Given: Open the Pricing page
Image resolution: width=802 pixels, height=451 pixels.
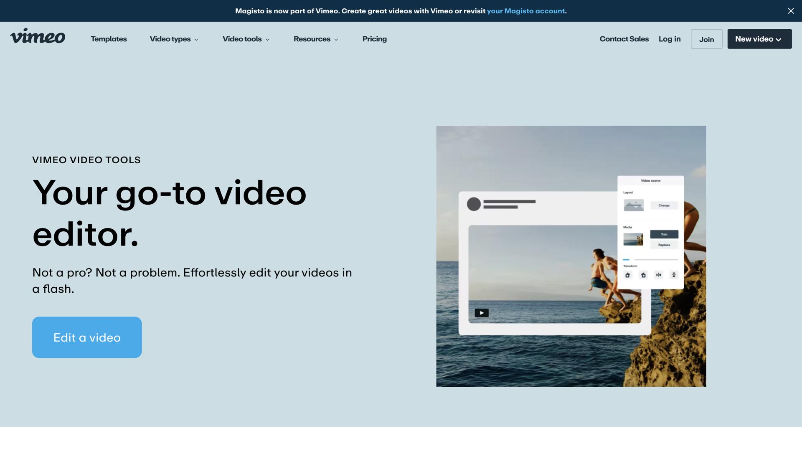Looking at the screenshot, I should pyautogui.click(x=374, y=39).
